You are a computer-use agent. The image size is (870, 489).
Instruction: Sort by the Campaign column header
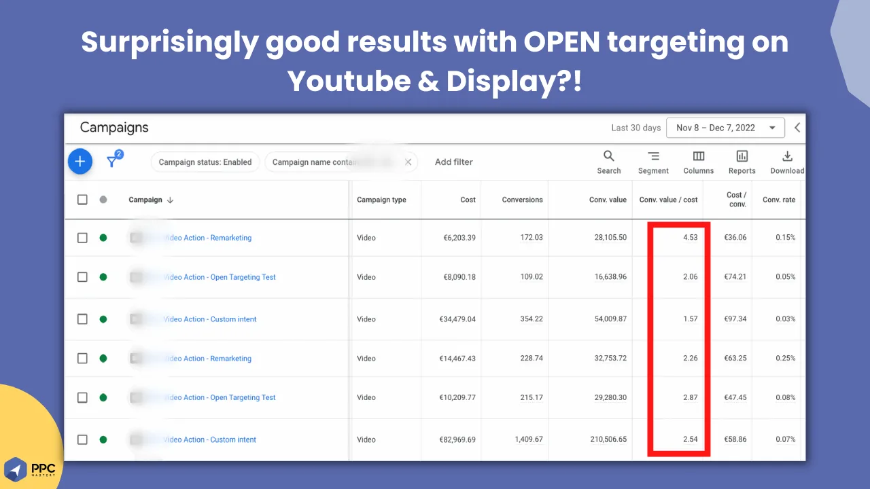(151, 200)
